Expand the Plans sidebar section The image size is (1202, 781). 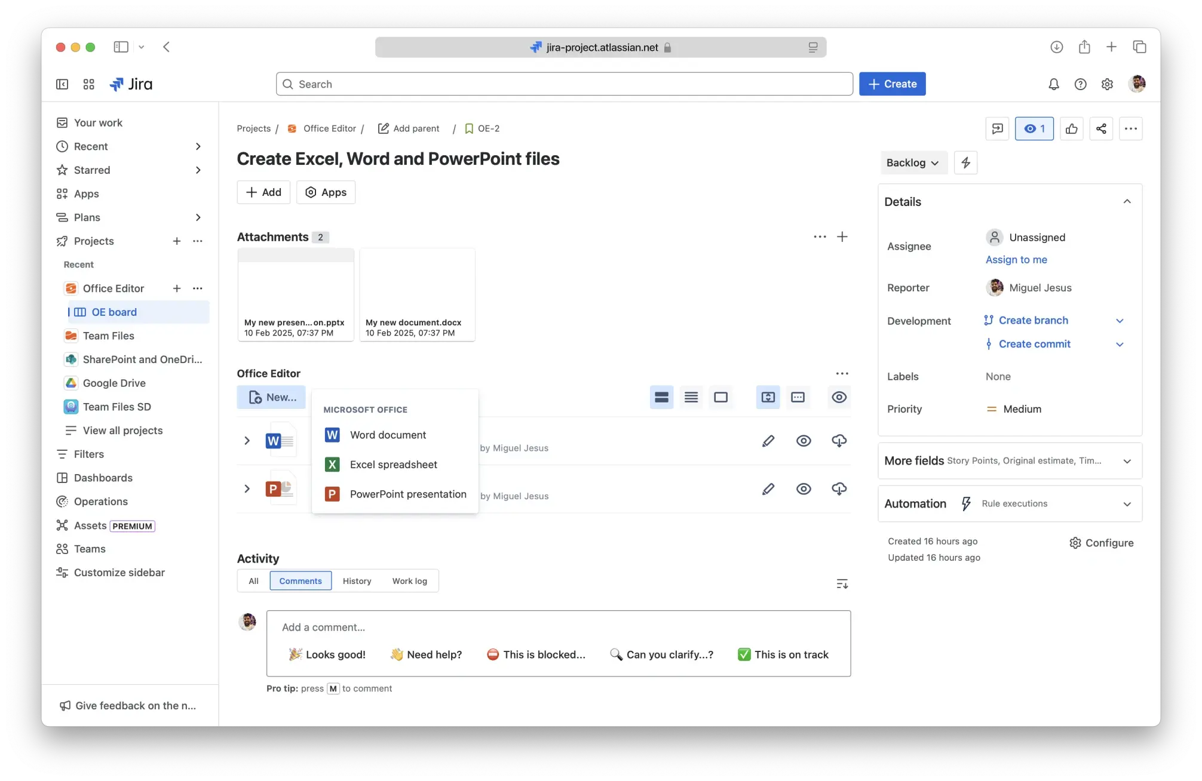(x=198, y=217)
